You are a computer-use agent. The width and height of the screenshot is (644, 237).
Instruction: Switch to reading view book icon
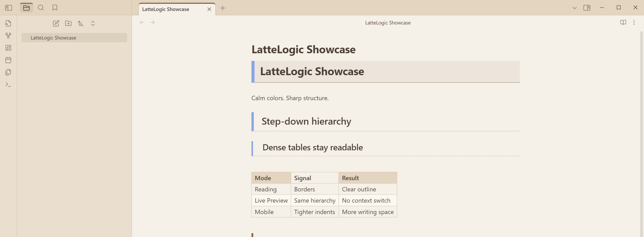coord(623,23)
